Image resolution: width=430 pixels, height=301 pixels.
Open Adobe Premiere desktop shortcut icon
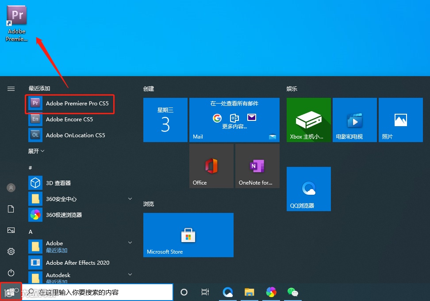(16, 23)
